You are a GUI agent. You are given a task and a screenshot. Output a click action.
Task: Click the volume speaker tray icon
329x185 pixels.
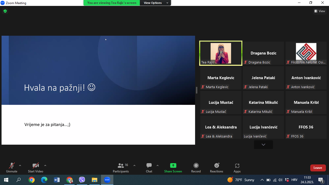click(x=280, y=180)
